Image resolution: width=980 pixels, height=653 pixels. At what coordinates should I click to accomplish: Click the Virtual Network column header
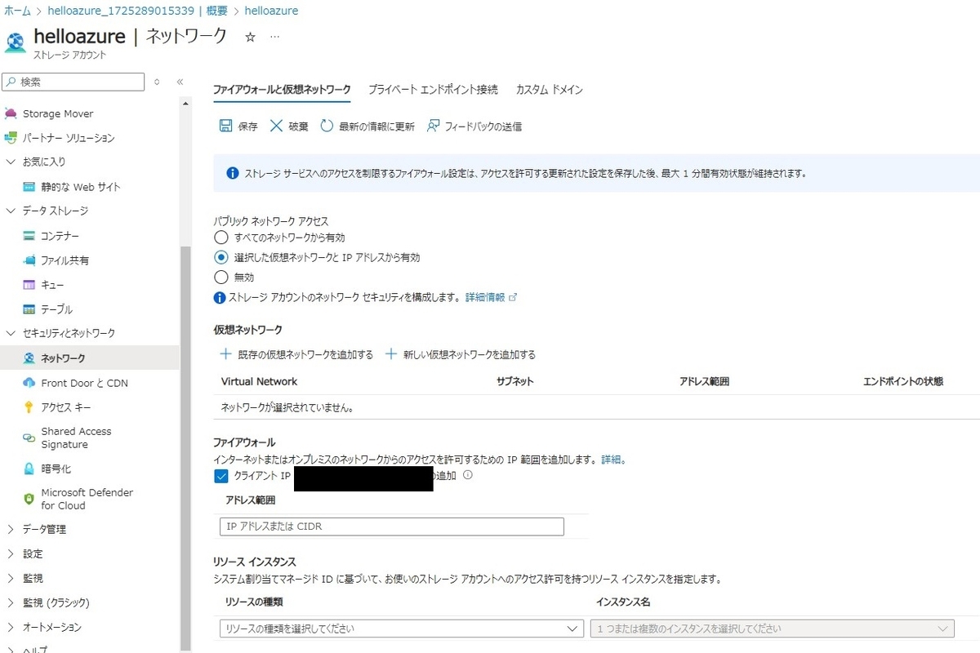pos(259,381)
